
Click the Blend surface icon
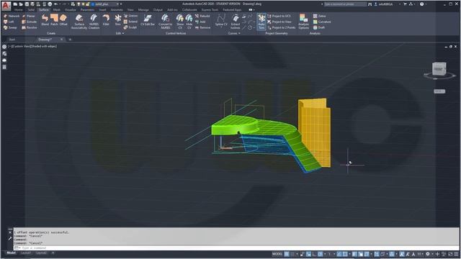click(45, 20)
